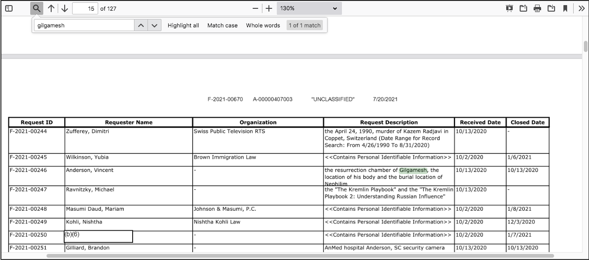The image size is (589, 260).
Task: Click A-00000407003 in page header
Action: [273, 99]
